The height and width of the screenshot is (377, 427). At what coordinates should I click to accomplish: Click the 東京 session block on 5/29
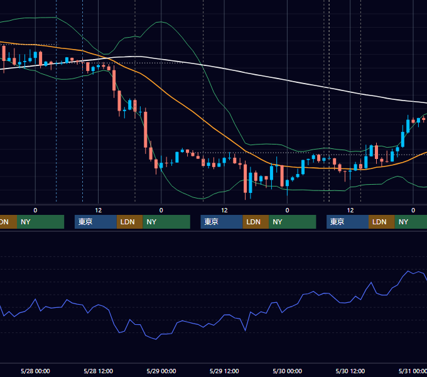(222, 222)
